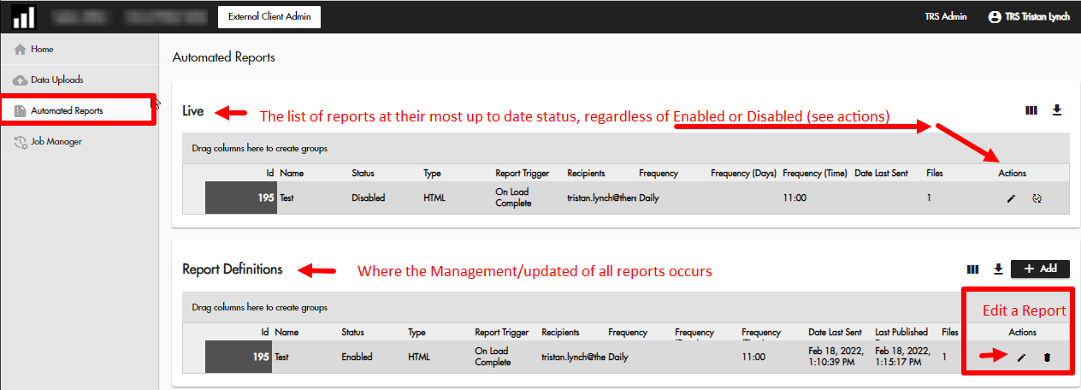The image size is (1081, 390).
Task: Delete the Test report using trash icon
Action: coord(1047,357)
